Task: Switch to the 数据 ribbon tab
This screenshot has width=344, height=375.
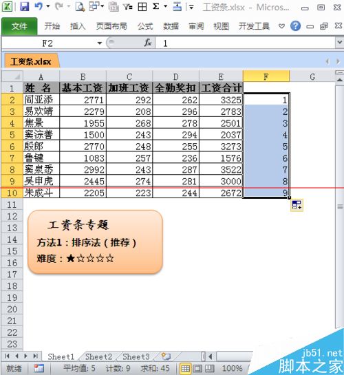Action: (x=171, y=26)
